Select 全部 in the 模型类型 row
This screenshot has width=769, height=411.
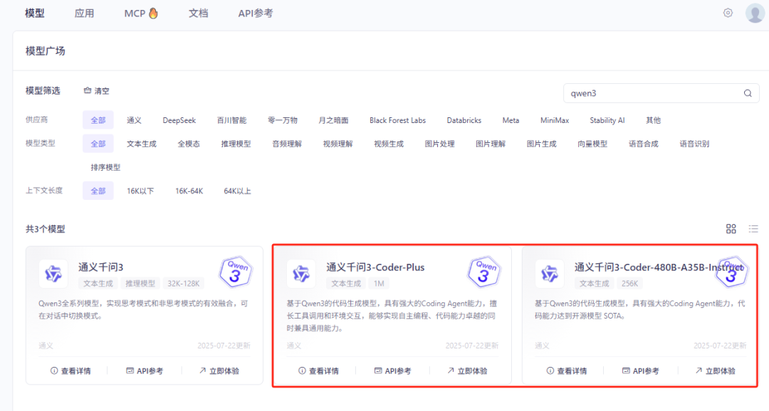[98, 144]
